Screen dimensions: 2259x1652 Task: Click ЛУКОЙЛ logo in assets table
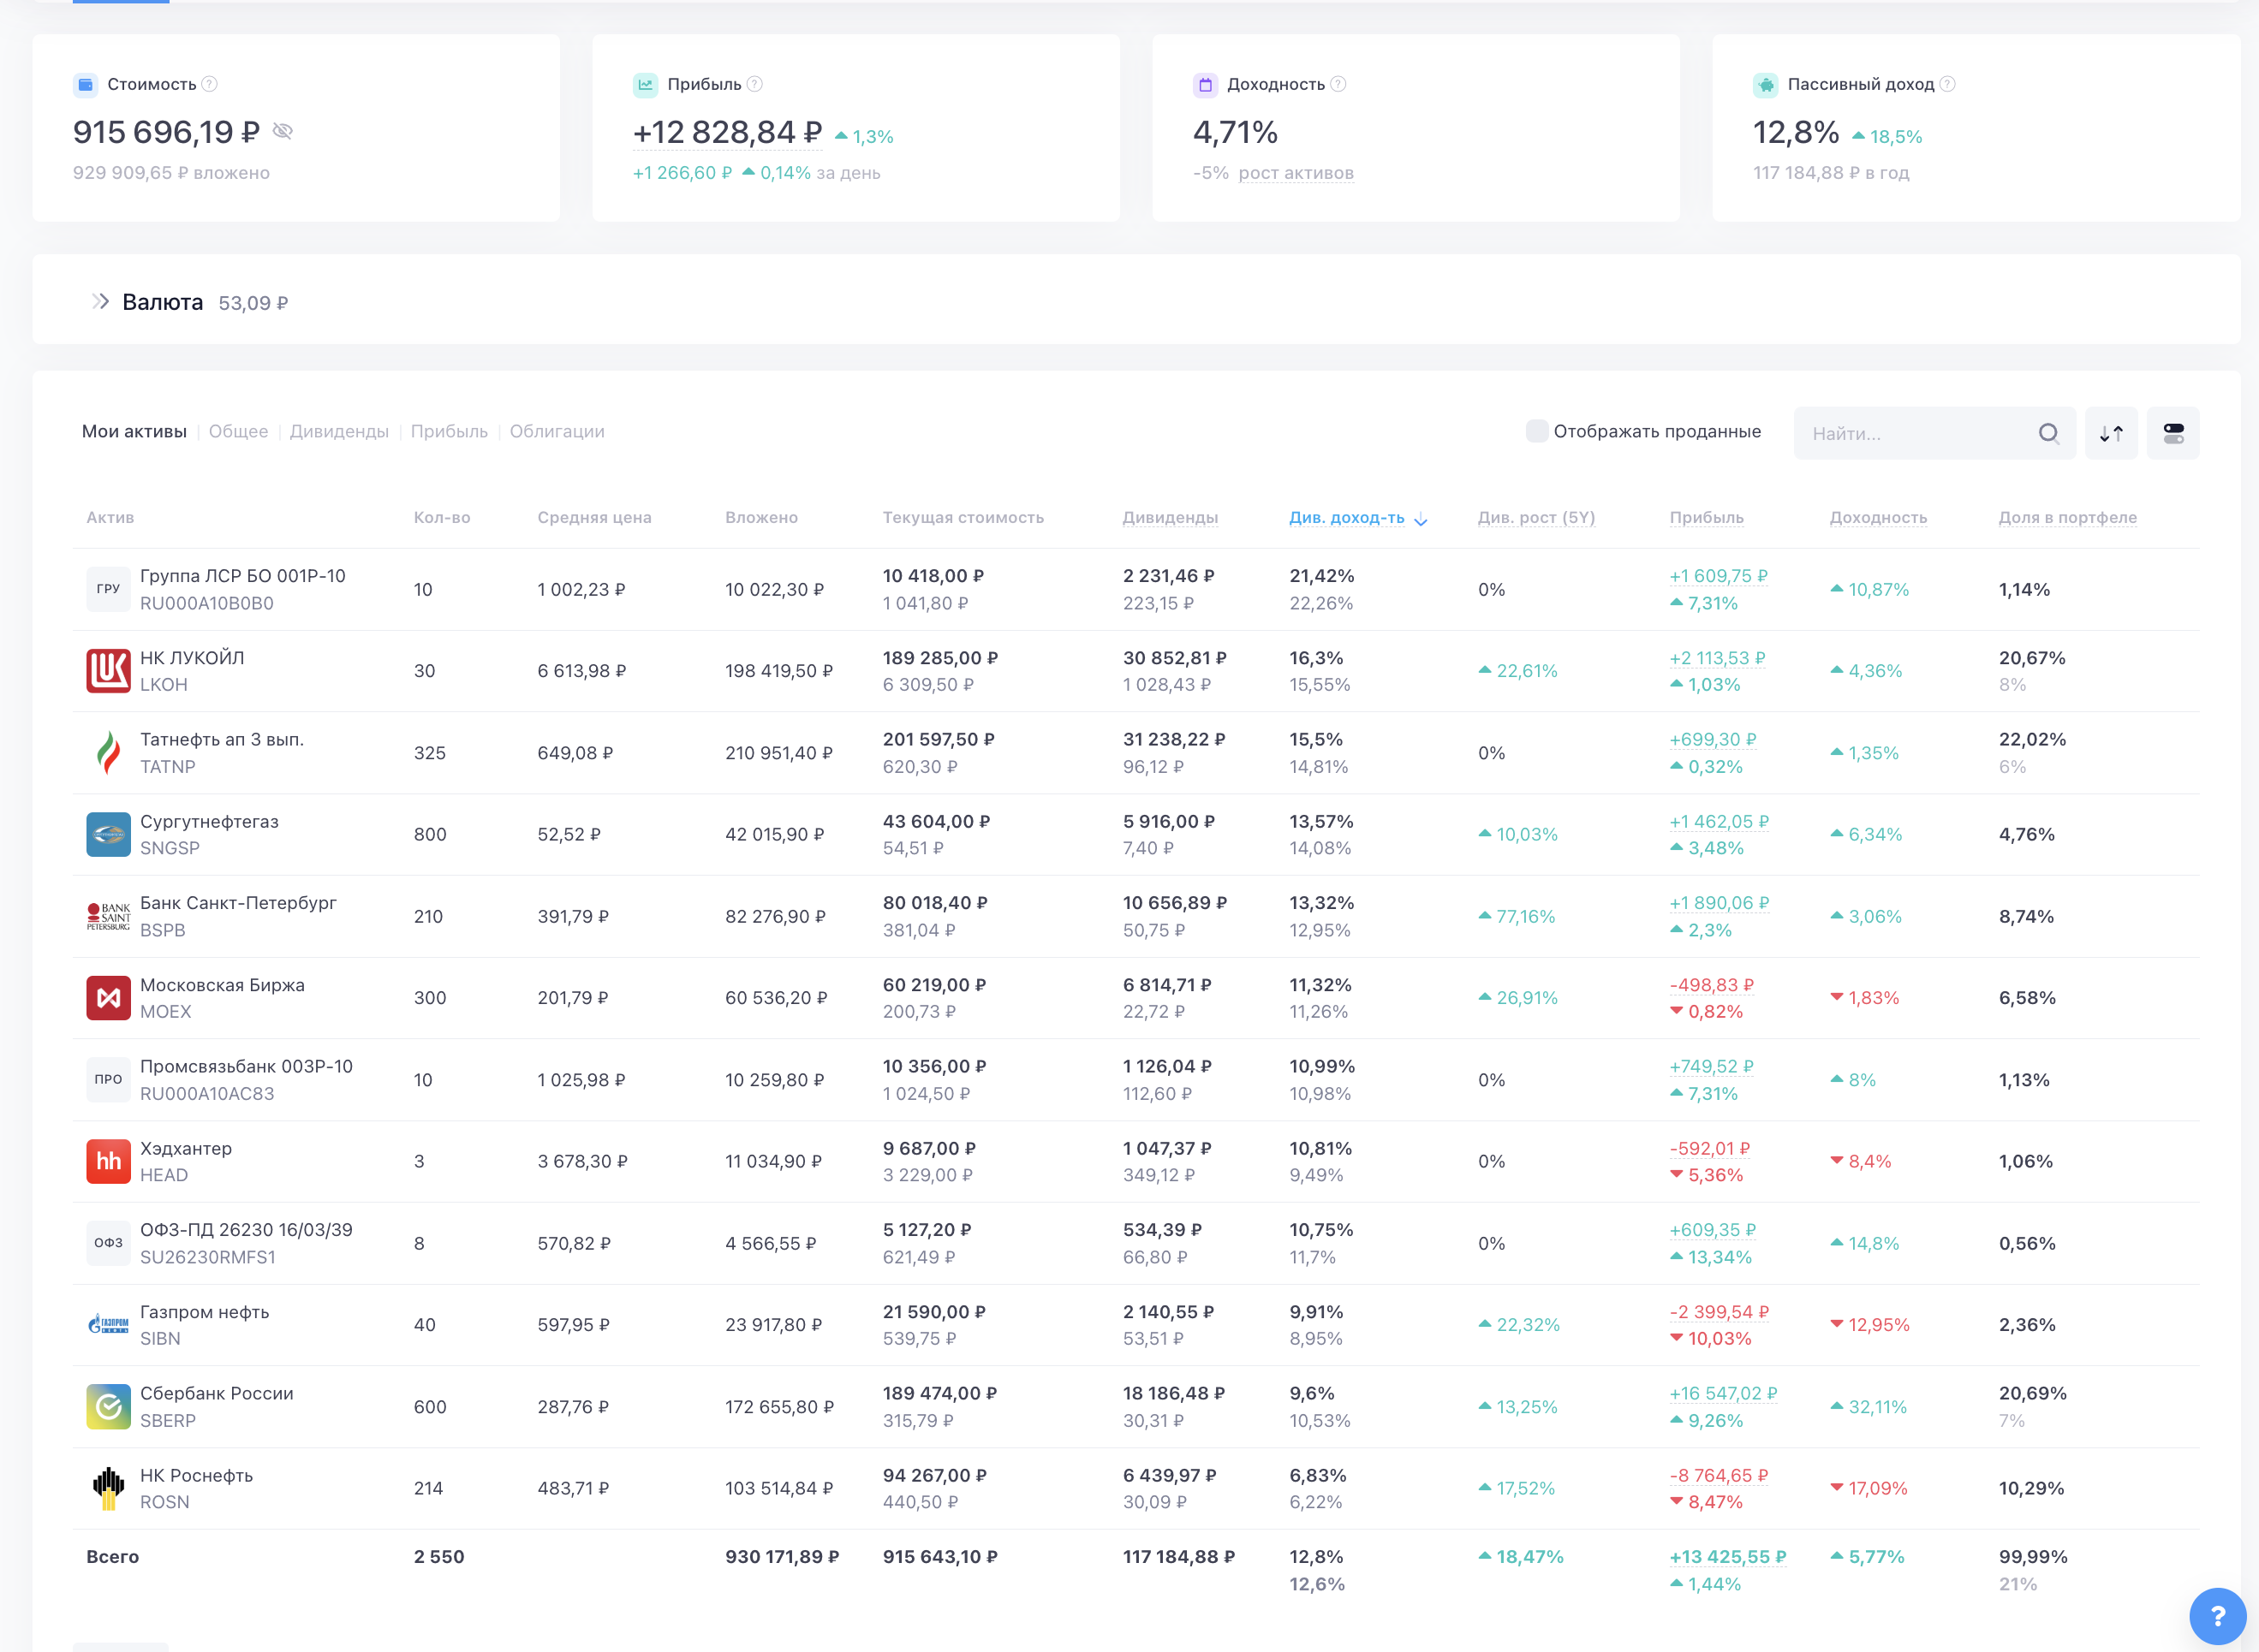108,671
